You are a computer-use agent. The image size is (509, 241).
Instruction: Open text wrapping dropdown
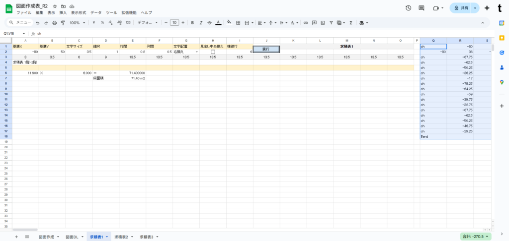[x=283, y=23]
